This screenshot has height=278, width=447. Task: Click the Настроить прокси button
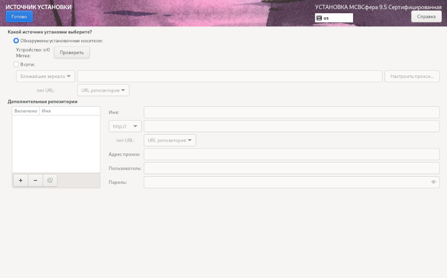tap(412, 76)
